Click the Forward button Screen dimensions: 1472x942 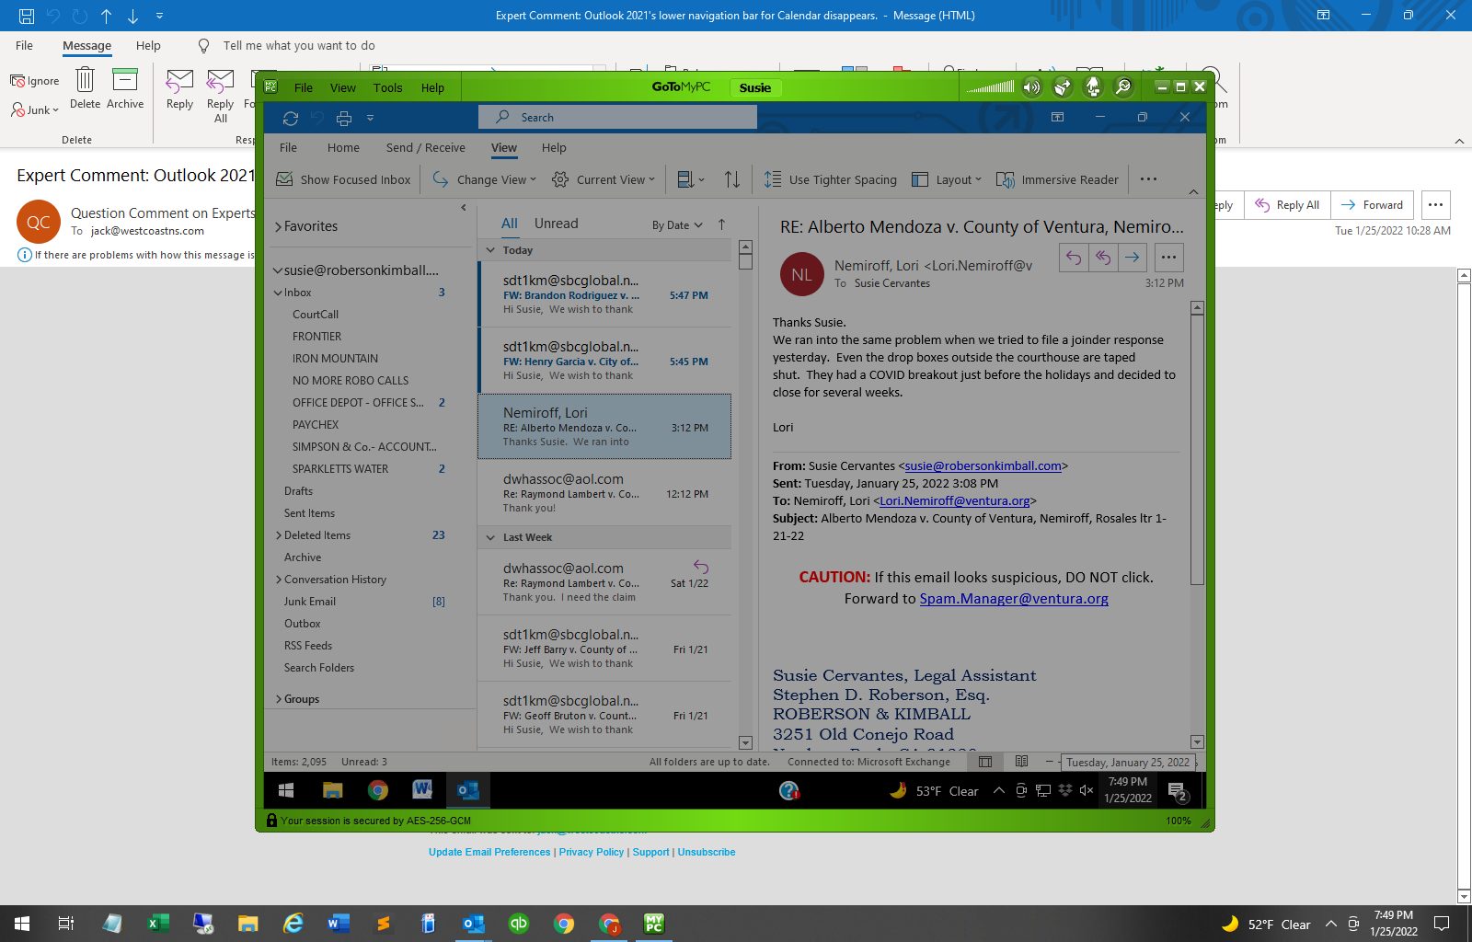(1372, 204)
